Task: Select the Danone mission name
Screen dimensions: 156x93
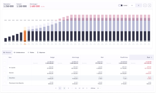Action: (11, 73)
